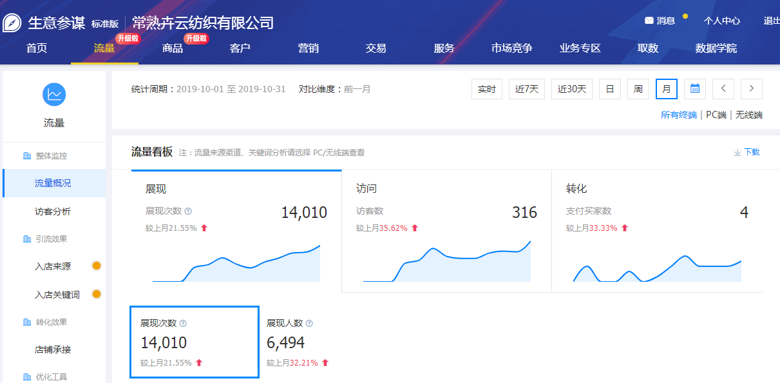This screenshot has height=383, width=780.
Task: Click the 升级啦 badge above 流量
Action: pyautogui.click(x=128, y=39)
